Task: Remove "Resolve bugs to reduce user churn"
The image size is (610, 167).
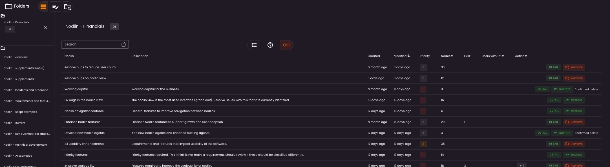Action: pos(574,67)
